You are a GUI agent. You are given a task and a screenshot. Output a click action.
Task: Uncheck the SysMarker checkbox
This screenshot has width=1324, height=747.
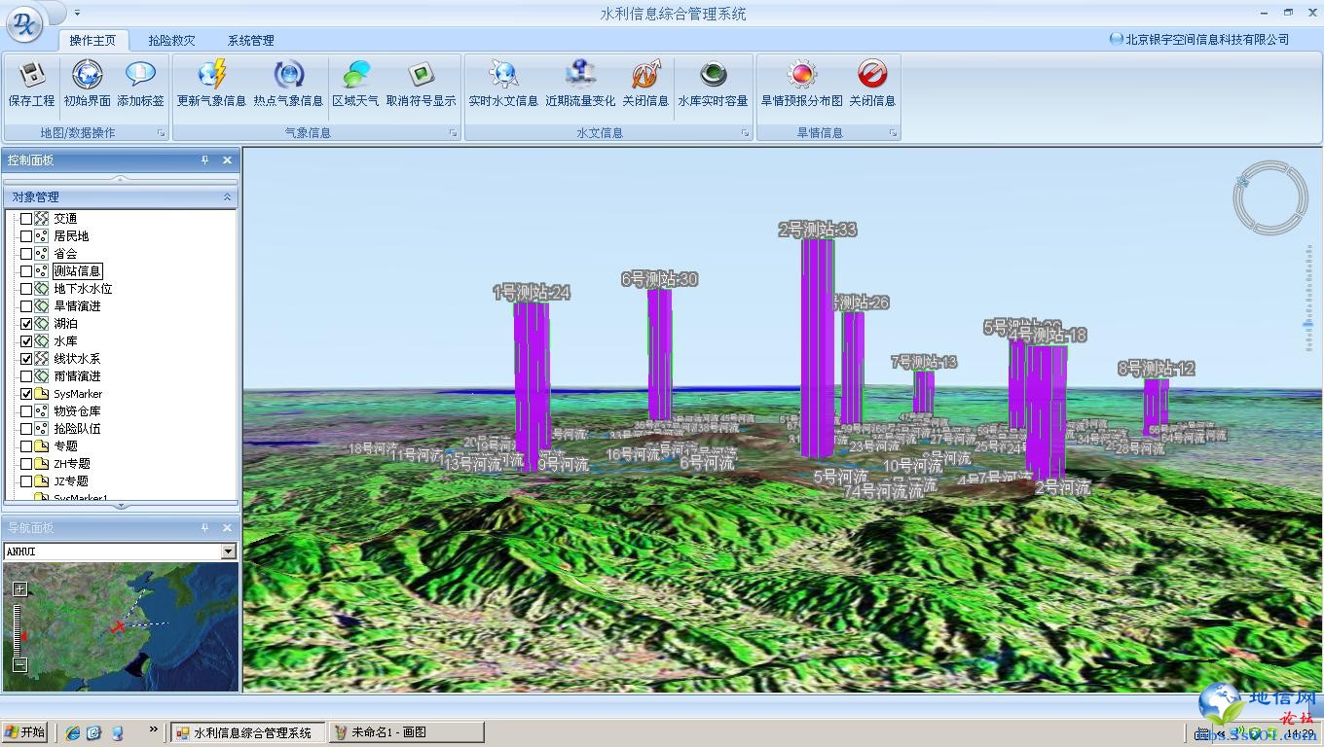26,394
